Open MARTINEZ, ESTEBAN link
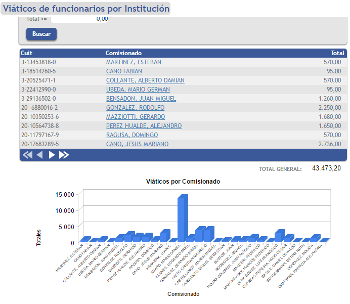The image size is (350, 304). coord(134,62)
